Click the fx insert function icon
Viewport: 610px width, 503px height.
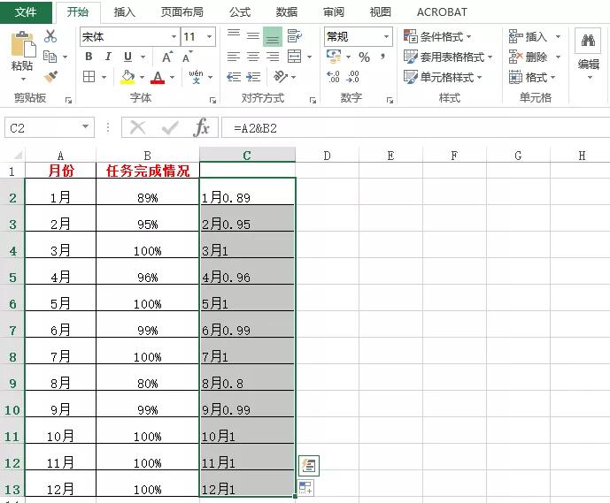point(201,127)
